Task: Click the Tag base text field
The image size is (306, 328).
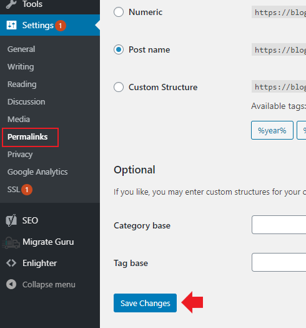Action: click(x=279, y=262)
